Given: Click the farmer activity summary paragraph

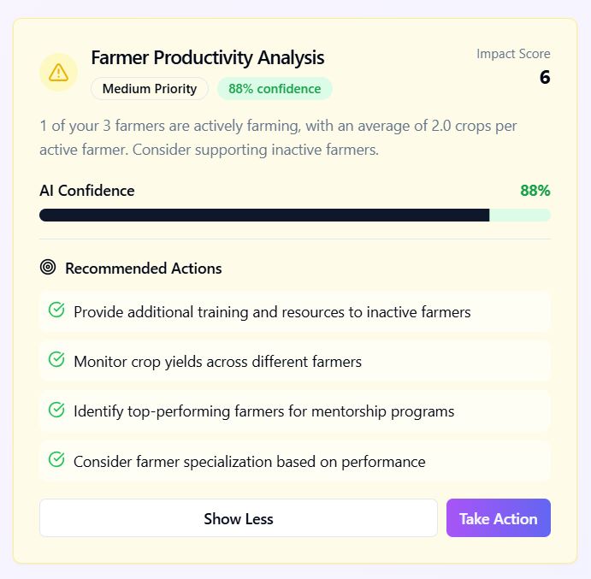Looking at the screenshot, I should click(278, 138).
